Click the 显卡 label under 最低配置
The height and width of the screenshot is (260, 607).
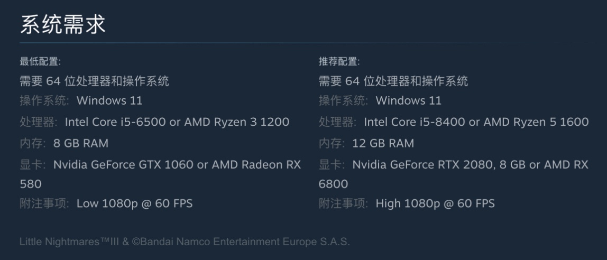pos(33,164)
